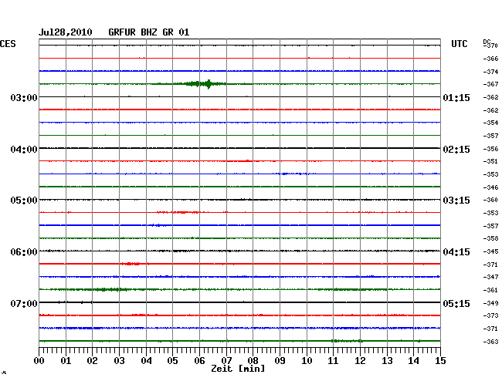Click the date label Jul28,2010
The width and height of the screenshot is (502, 381).
click(66, 32)
